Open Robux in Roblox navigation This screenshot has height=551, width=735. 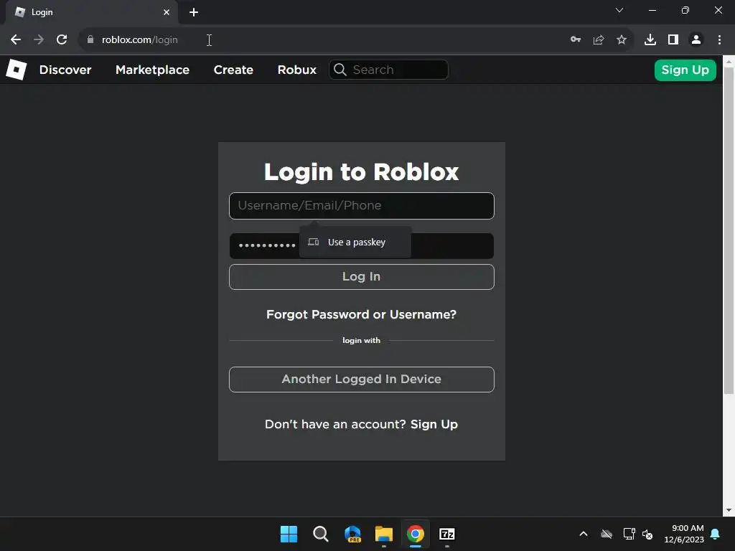point(296,70)
